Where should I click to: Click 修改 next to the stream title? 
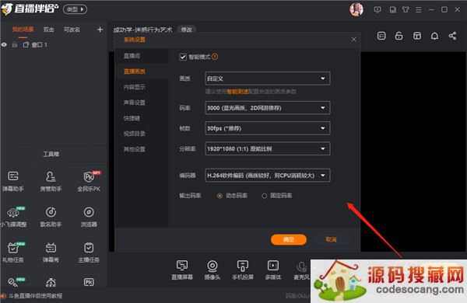pos(187,30)
